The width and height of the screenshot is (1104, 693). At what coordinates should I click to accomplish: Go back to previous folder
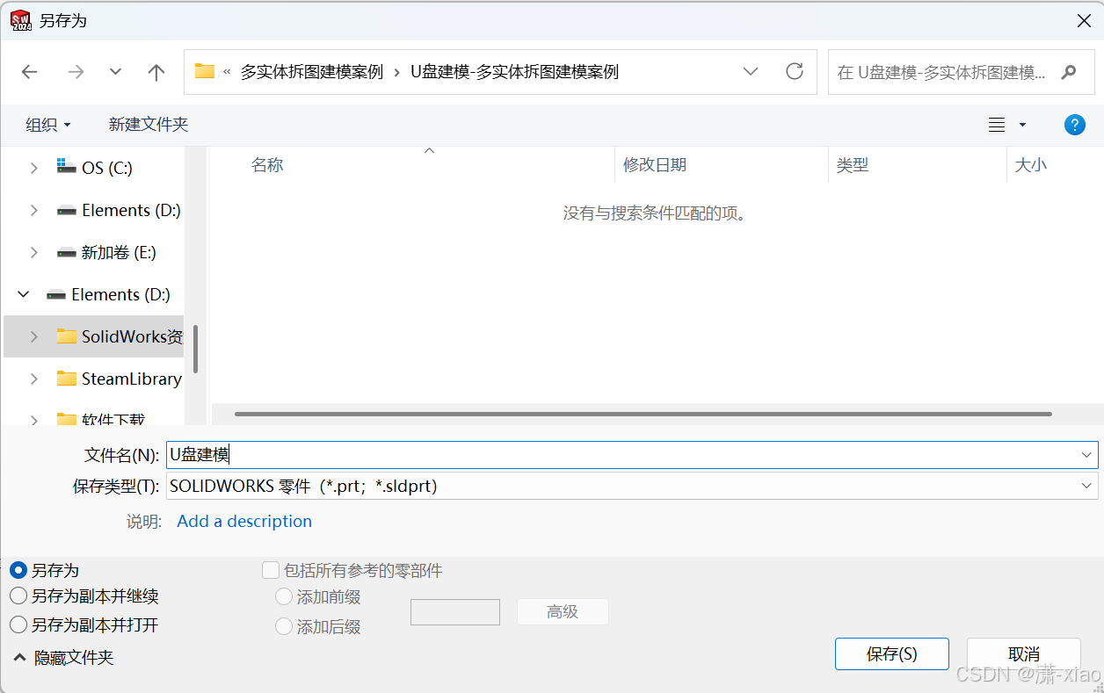click(30, 72)
